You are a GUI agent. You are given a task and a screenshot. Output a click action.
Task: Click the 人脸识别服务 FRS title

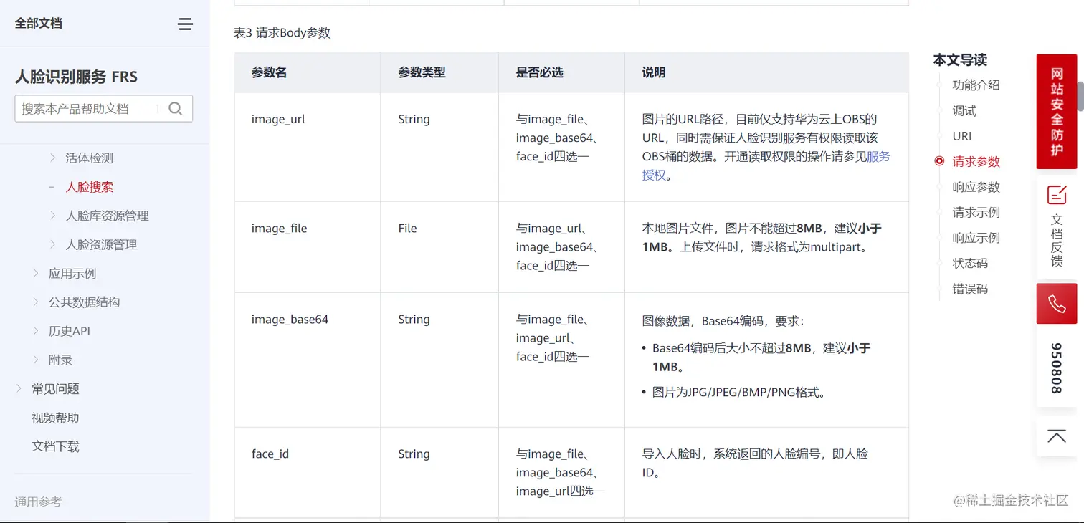point(76,77)
